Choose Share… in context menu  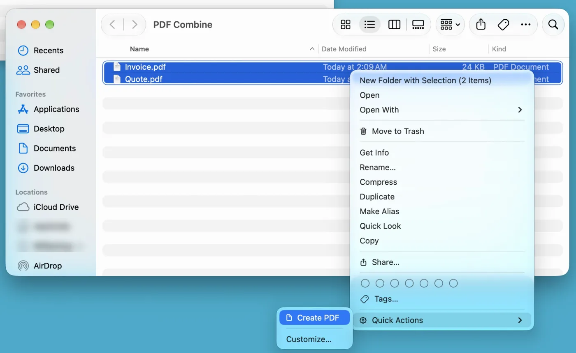[x=442, y=262]
